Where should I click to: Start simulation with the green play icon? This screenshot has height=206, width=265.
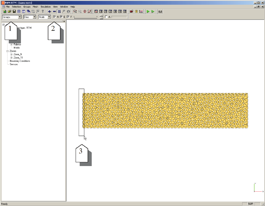148,12
